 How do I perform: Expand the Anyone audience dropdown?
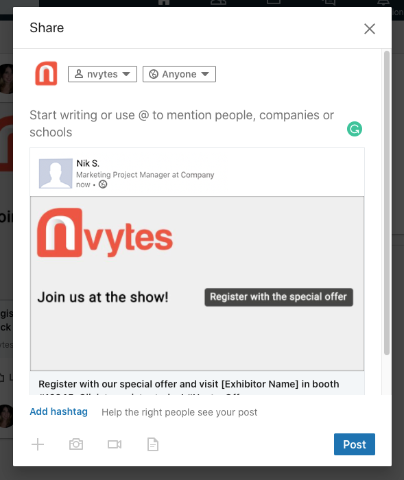[x=179, y=74]
